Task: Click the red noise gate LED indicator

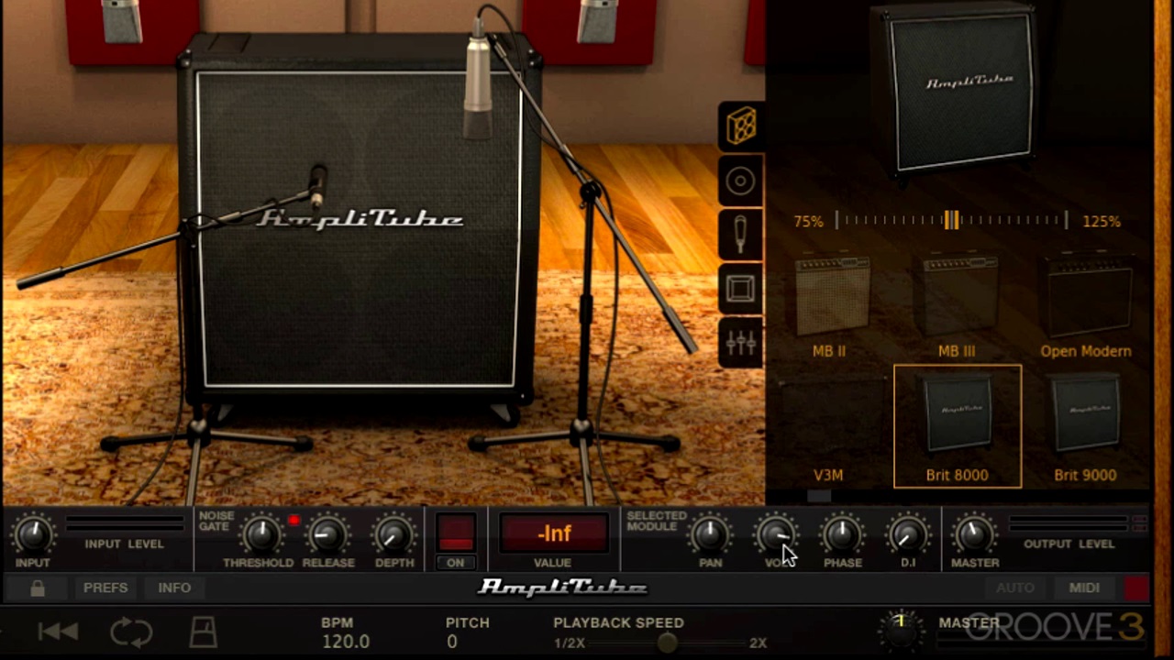Action: coord(293,521)
